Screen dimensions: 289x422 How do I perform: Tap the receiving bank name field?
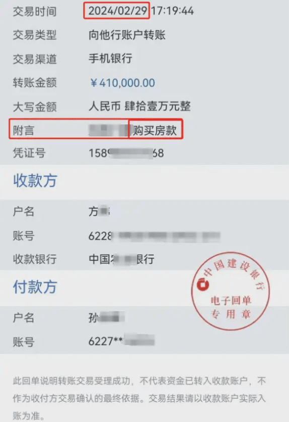pyautogui.click(x=121, y=259)
